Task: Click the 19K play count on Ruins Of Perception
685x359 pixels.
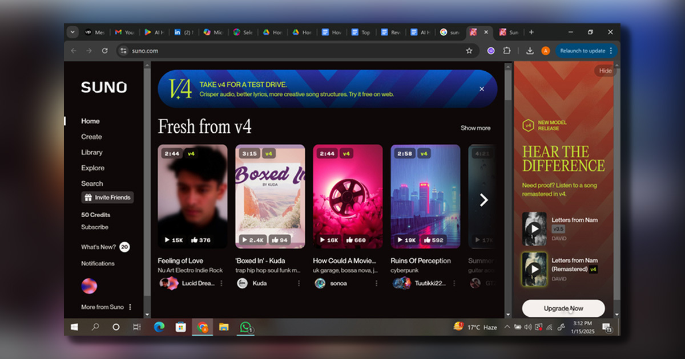Action: (407, 240)
